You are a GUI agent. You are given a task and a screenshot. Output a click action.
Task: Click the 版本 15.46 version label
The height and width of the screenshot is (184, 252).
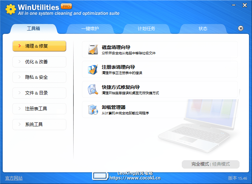point(238,178)
